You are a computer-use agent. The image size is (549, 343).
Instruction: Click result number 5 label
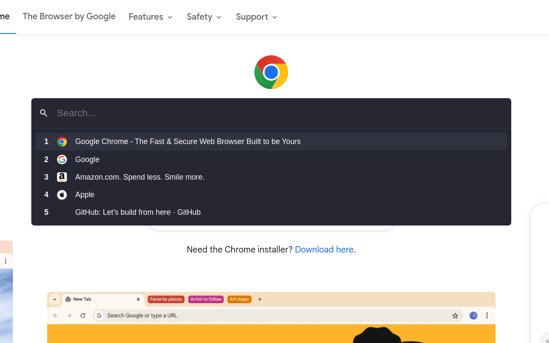pos(46,212)
